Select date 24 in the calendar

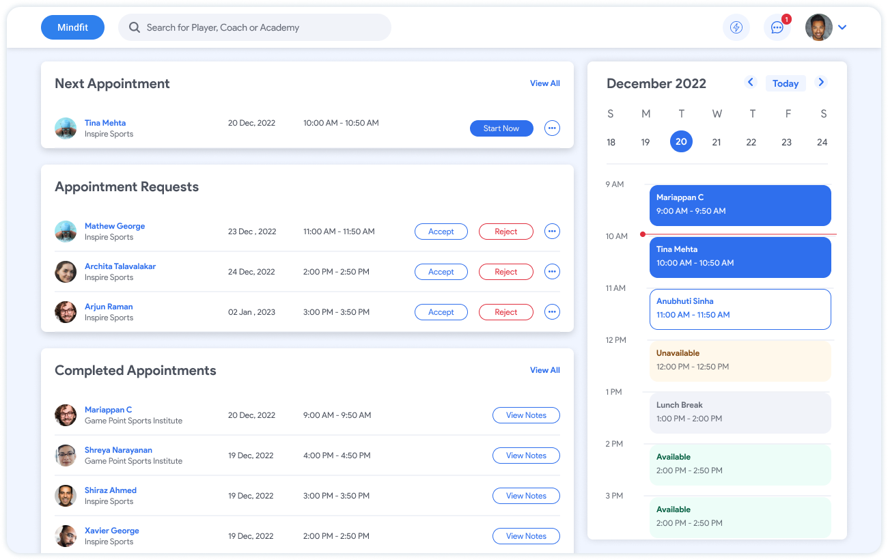[822, 142]
